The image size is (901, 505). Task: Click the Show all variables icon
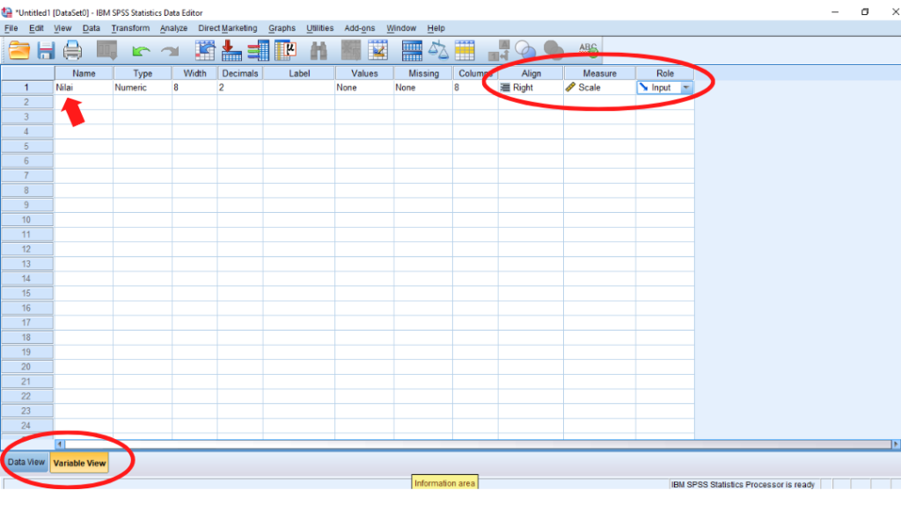553,50
